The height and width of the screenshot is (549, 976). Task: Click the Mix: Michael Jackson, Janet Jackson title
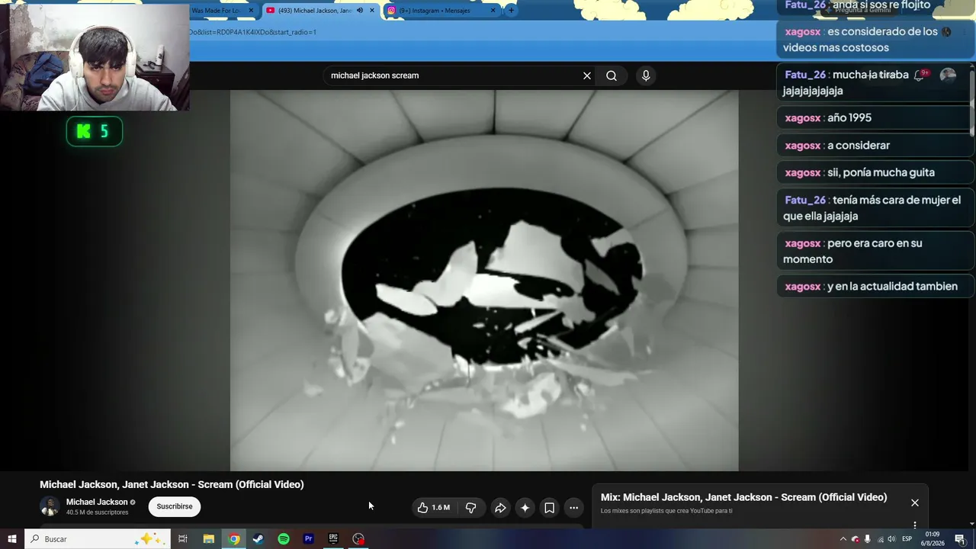743,497
